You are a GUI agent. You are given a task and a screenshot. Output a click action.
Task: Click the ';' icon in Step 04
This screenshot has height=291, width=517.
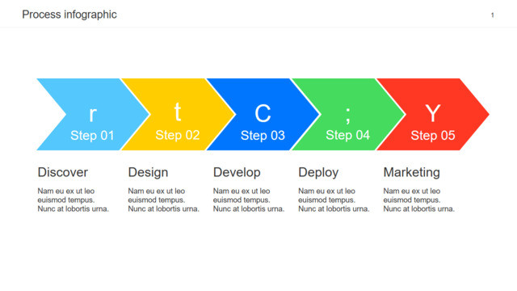[x=348, y=116]
